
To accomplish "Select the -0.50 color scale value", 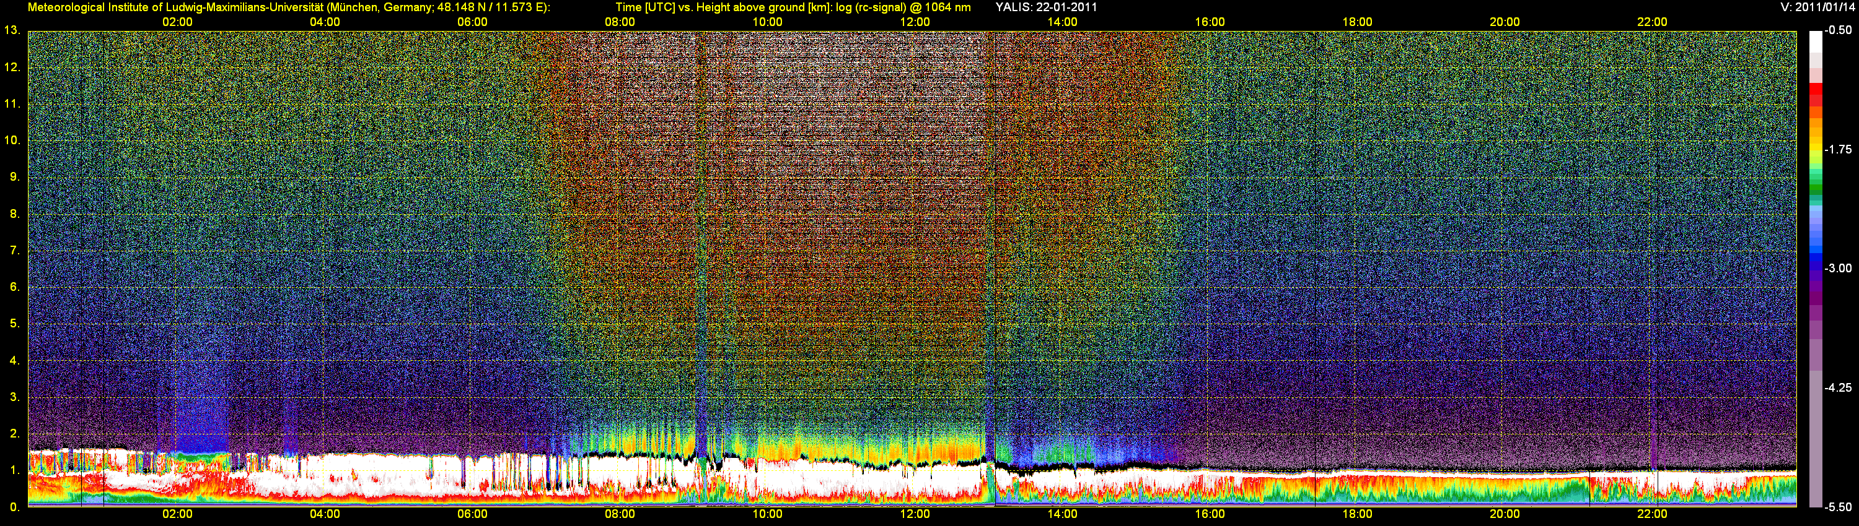I will 1838,30.
